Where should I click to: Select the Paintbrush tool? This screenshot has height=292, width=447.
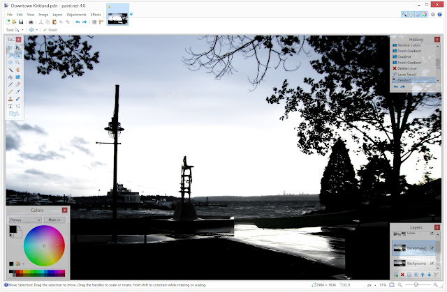(10, 84)
